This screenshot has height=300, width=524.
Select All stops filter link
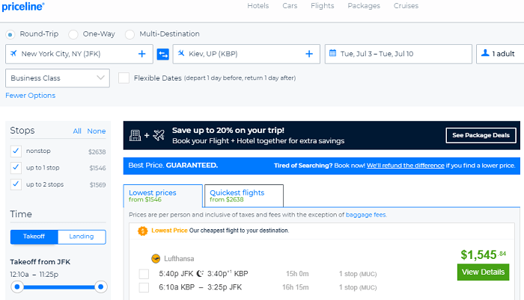pyautogui.click(x=77, y=131)
